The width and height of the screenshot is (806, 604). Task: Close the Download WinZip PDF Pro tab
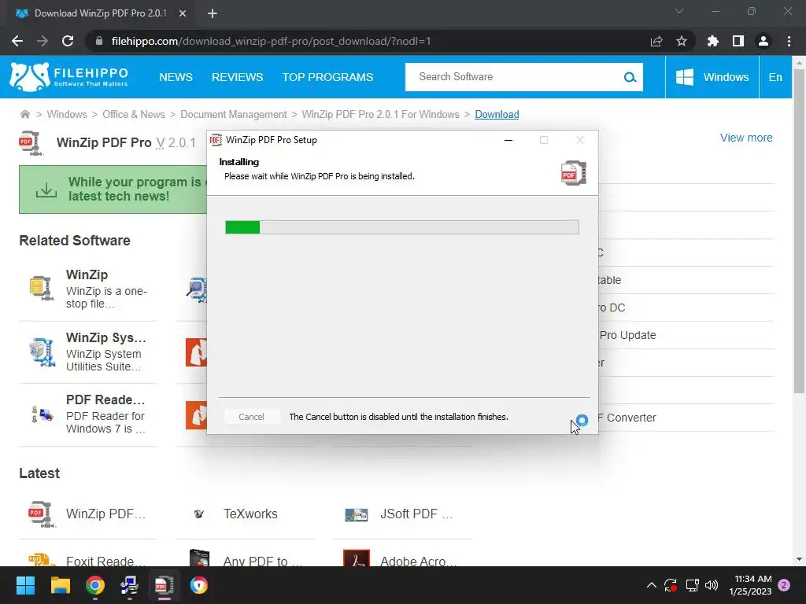(x=183, y=13)
